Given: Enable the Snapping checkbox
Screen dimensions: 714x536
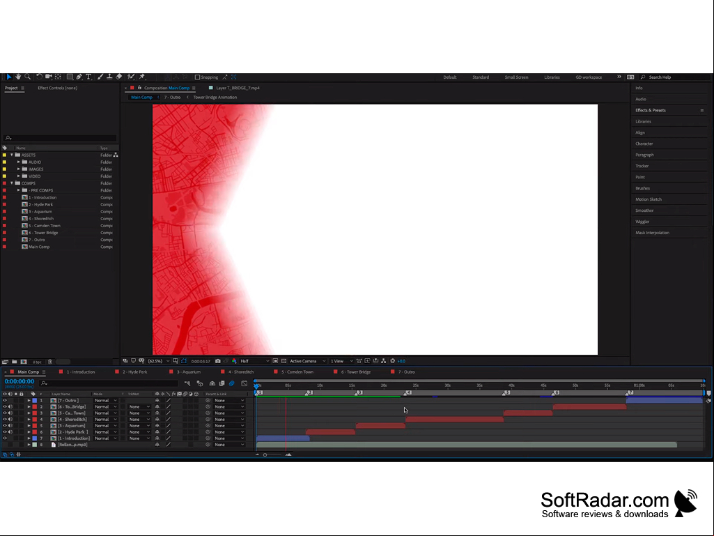Looking at the screenshot, I should pos(197,77).
